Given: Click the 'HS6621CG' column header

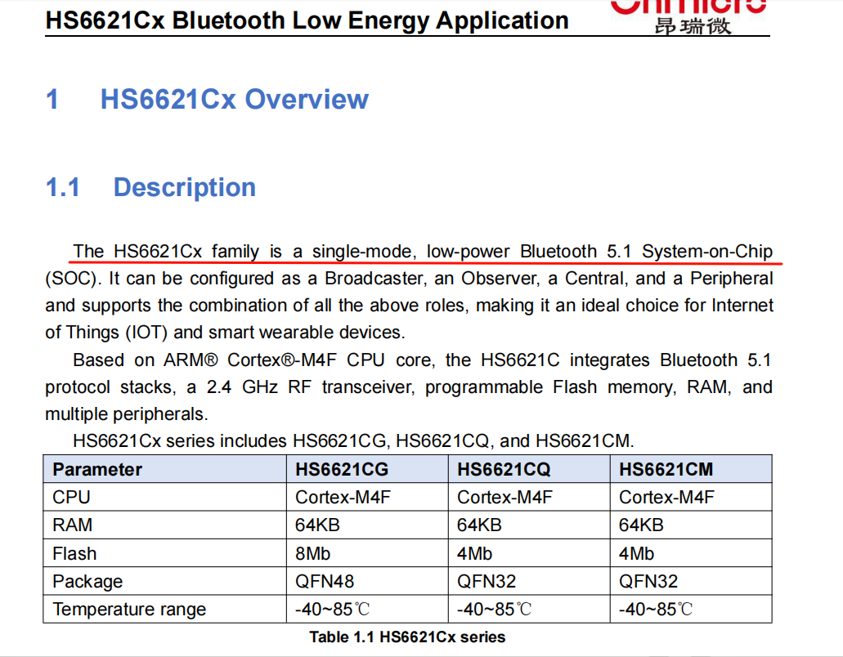Looking at the screenshot, I should click(367, 469).
